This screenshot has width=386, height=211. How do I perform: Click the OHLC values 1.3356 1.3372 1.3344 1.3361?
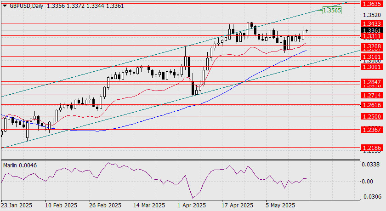pos(85,6)
